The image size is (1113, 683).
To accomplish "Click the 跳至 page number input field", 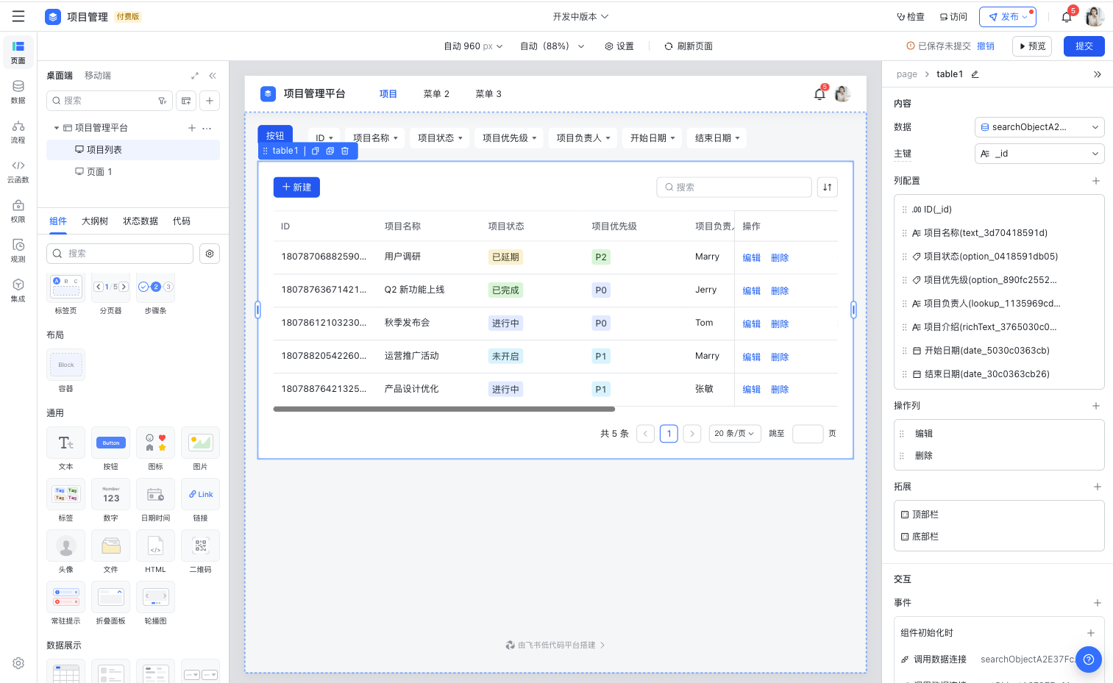I will [807, 434].
